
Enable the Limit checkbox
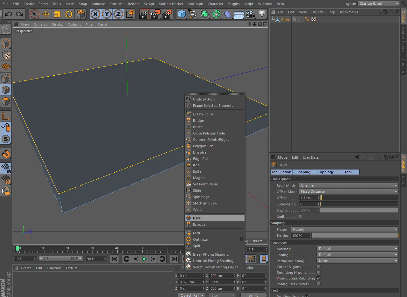[x=300, y=217]
